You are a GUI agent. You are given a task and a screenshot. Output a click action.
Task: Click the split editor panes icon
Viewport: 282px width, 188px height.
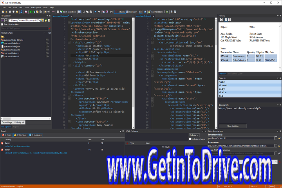(x=141, y=12)
